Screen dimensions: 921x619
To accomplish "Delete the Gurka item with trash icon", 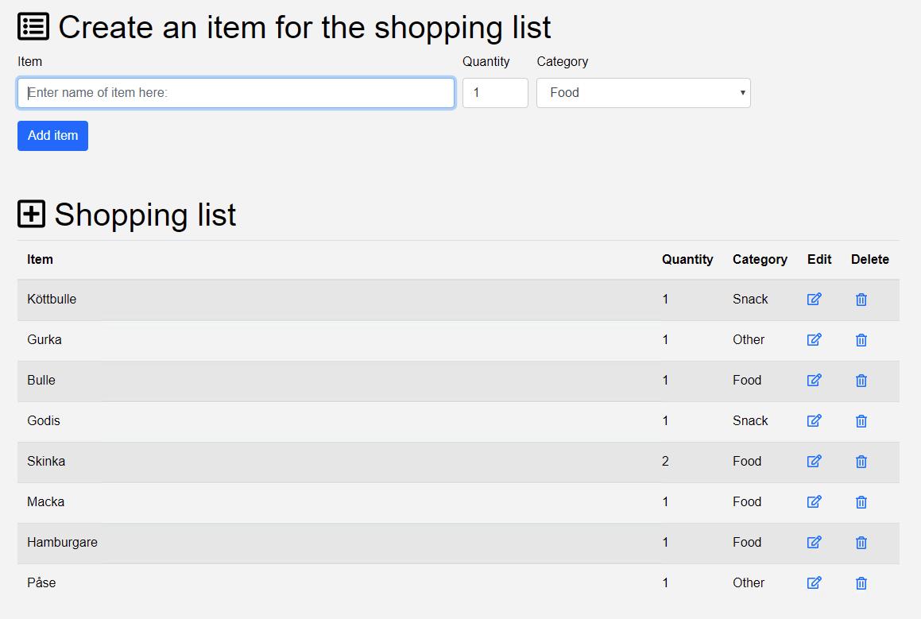I will pyautogui.click(x=861, y=340).
